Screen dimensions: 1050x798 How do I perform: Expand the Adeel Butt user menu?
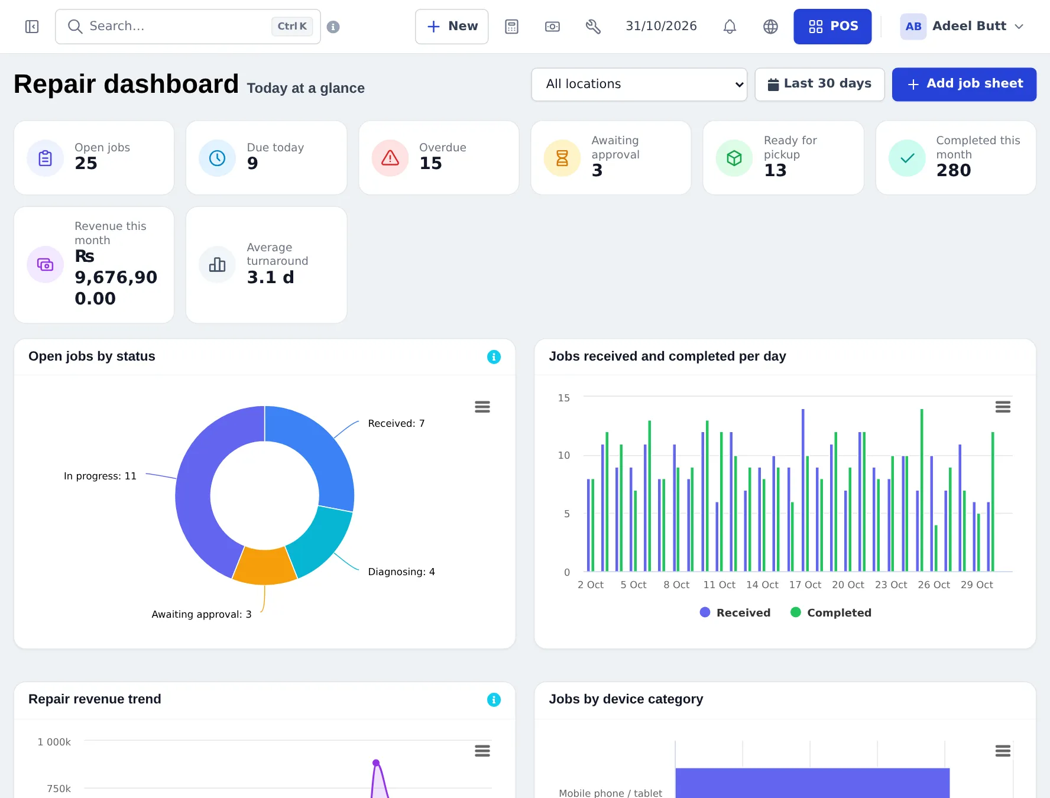[x=962, y=27]
